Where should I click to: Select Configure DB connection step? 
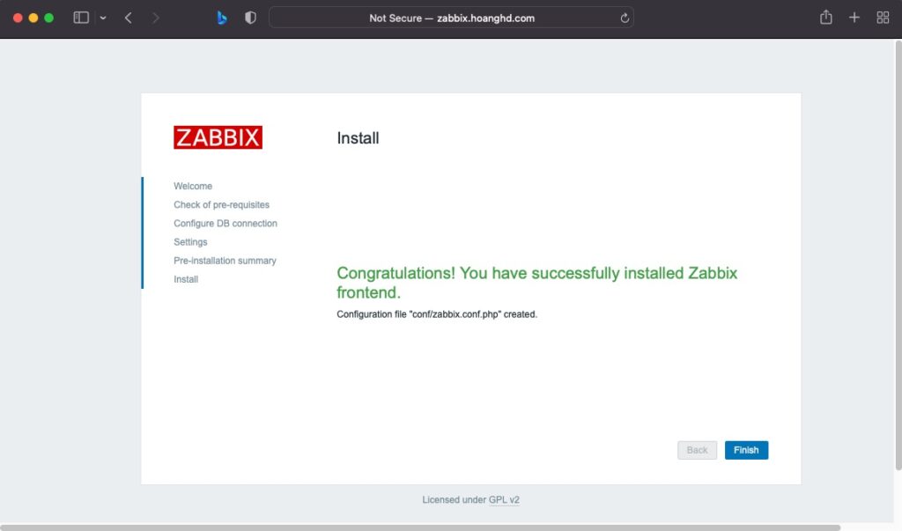[225, 223]
